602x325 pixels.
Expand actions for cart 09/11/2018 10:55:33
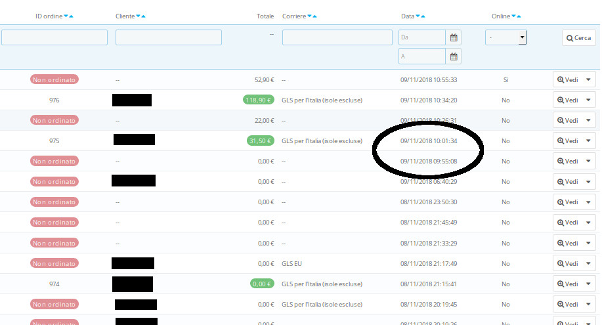click(589, 79)
